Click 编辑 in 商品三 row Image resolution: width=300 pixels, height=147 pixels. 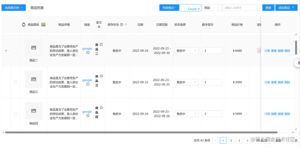[x=281, y=82]
